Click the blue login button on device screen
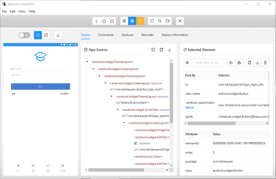Viewport: 276px width, 179px height. pos(40,86)
